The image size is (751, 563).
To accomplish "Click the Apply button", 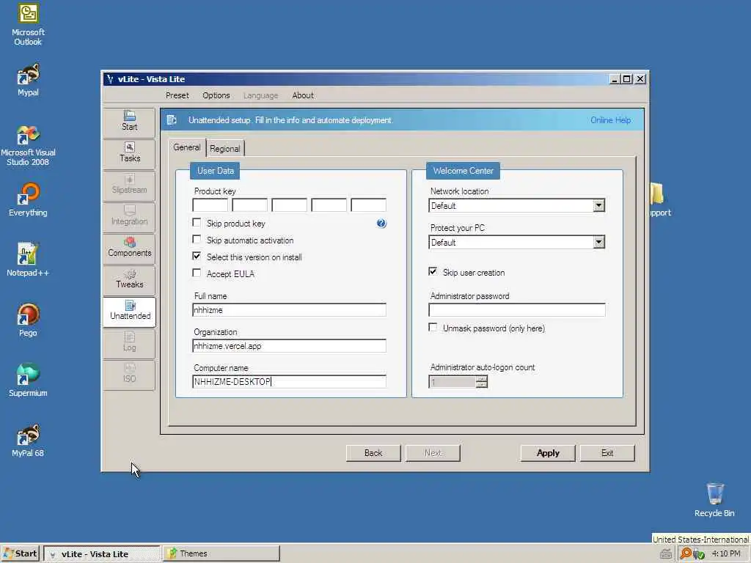I will point(548,453).
